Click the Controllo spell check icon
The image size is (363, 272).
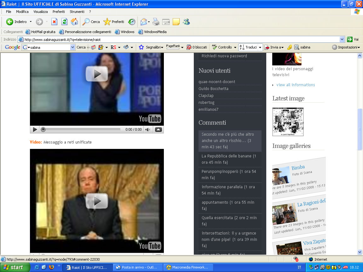[x=214, y=47]
